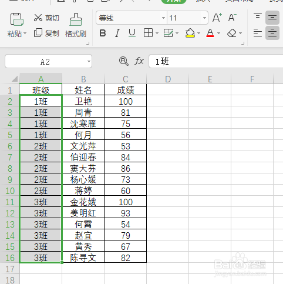Expand the borders dropdown arrow
283x284 pixels.
157,33
